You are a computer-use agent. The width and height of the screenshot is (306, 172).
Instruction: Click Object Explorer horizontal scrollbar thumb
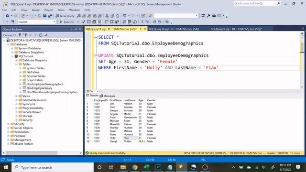coord(31,153)
